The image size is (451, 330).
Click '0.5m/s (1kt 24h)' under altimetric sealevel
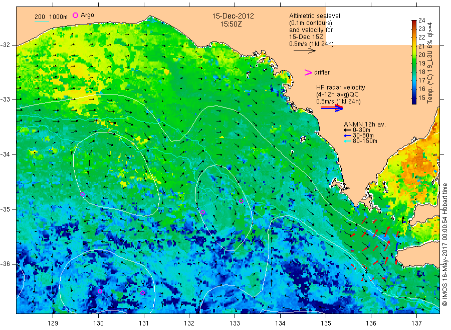[312, 44]
